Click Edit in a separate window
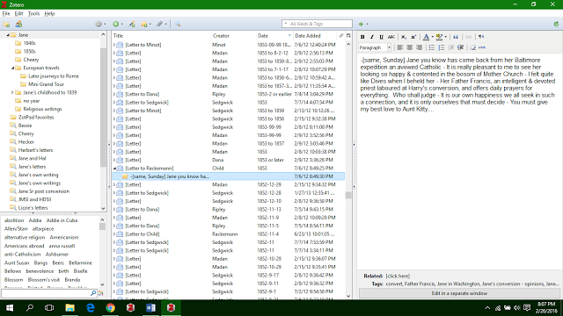563x316 pixels. tap(459, 293)
